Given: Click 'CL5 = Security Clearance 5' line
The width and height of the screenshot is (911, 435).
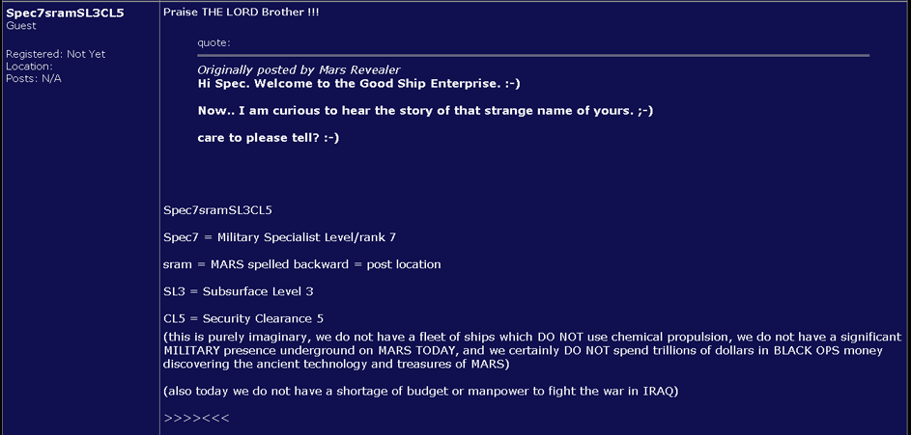Looking at the screenshot, I should pos(243,319).
